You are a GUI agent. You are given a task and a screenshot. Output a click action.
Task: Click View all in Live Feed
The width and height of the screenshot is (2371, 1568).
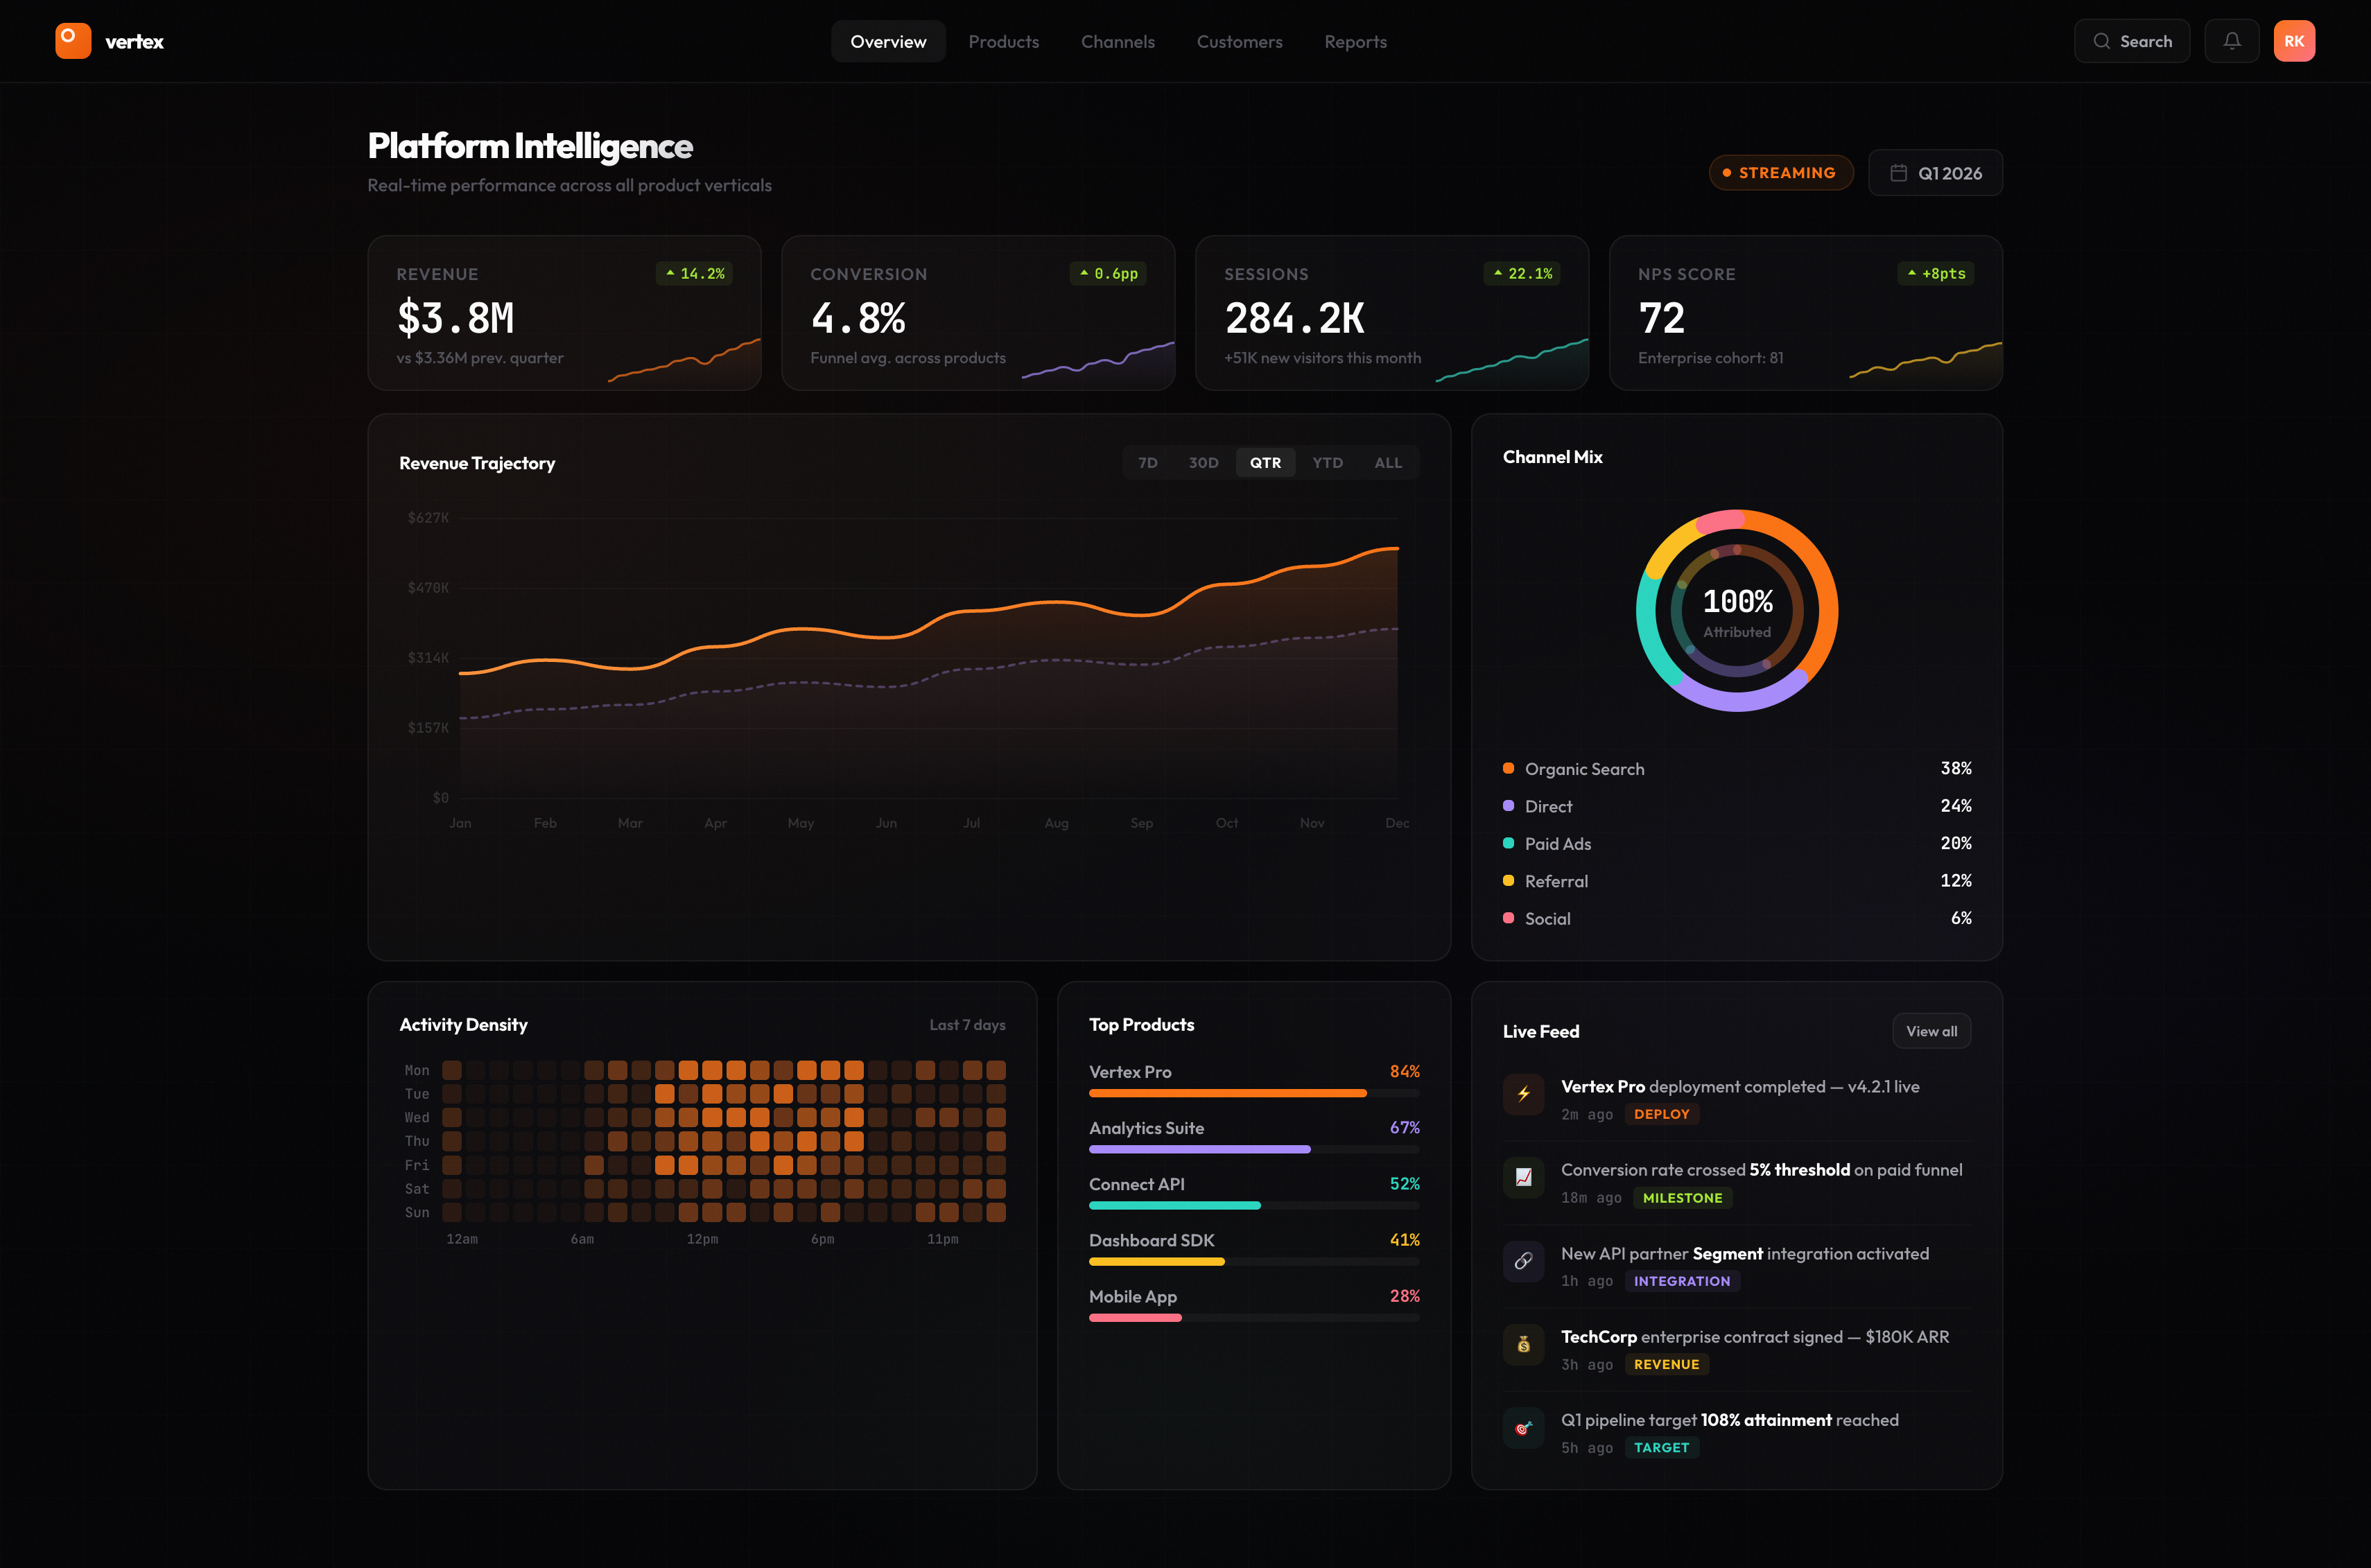coord(1930,1030)
